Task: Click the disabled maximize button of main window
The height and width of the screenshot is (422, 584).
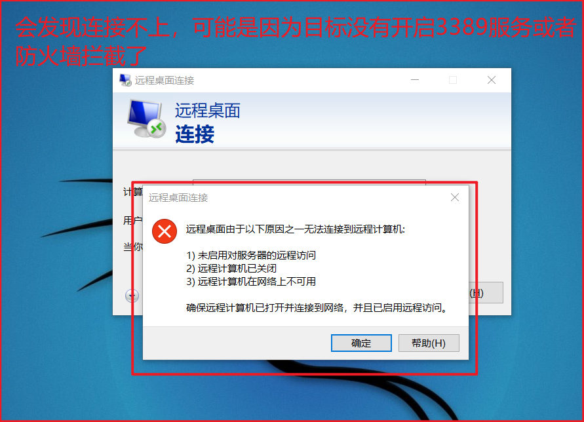Action: pyautogui.click(x=453, y=80)
